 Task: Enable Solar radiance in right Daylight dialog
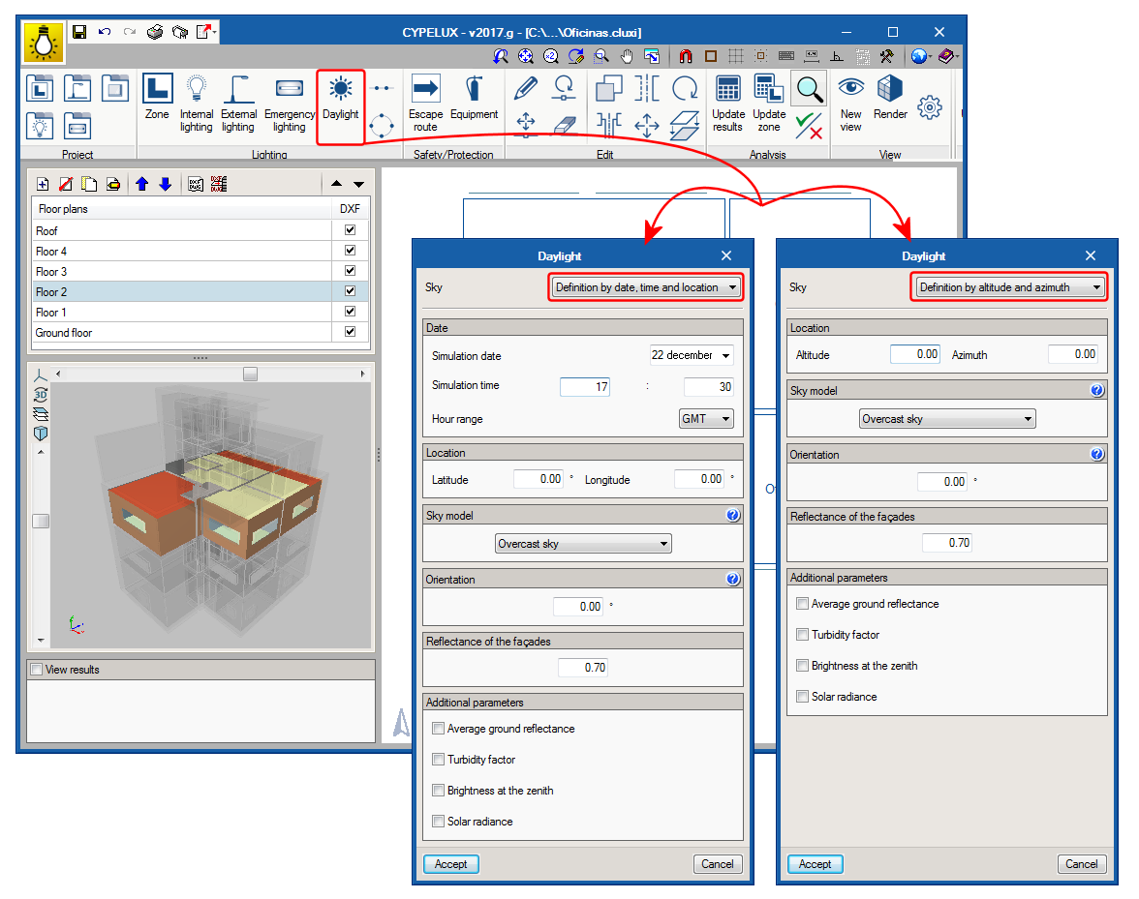(802, 697)
